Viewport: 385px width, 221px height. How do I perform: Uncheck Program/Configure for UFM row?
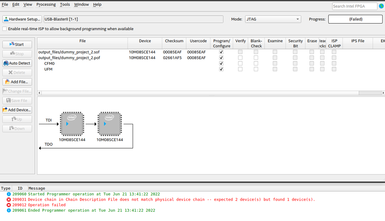221,69
